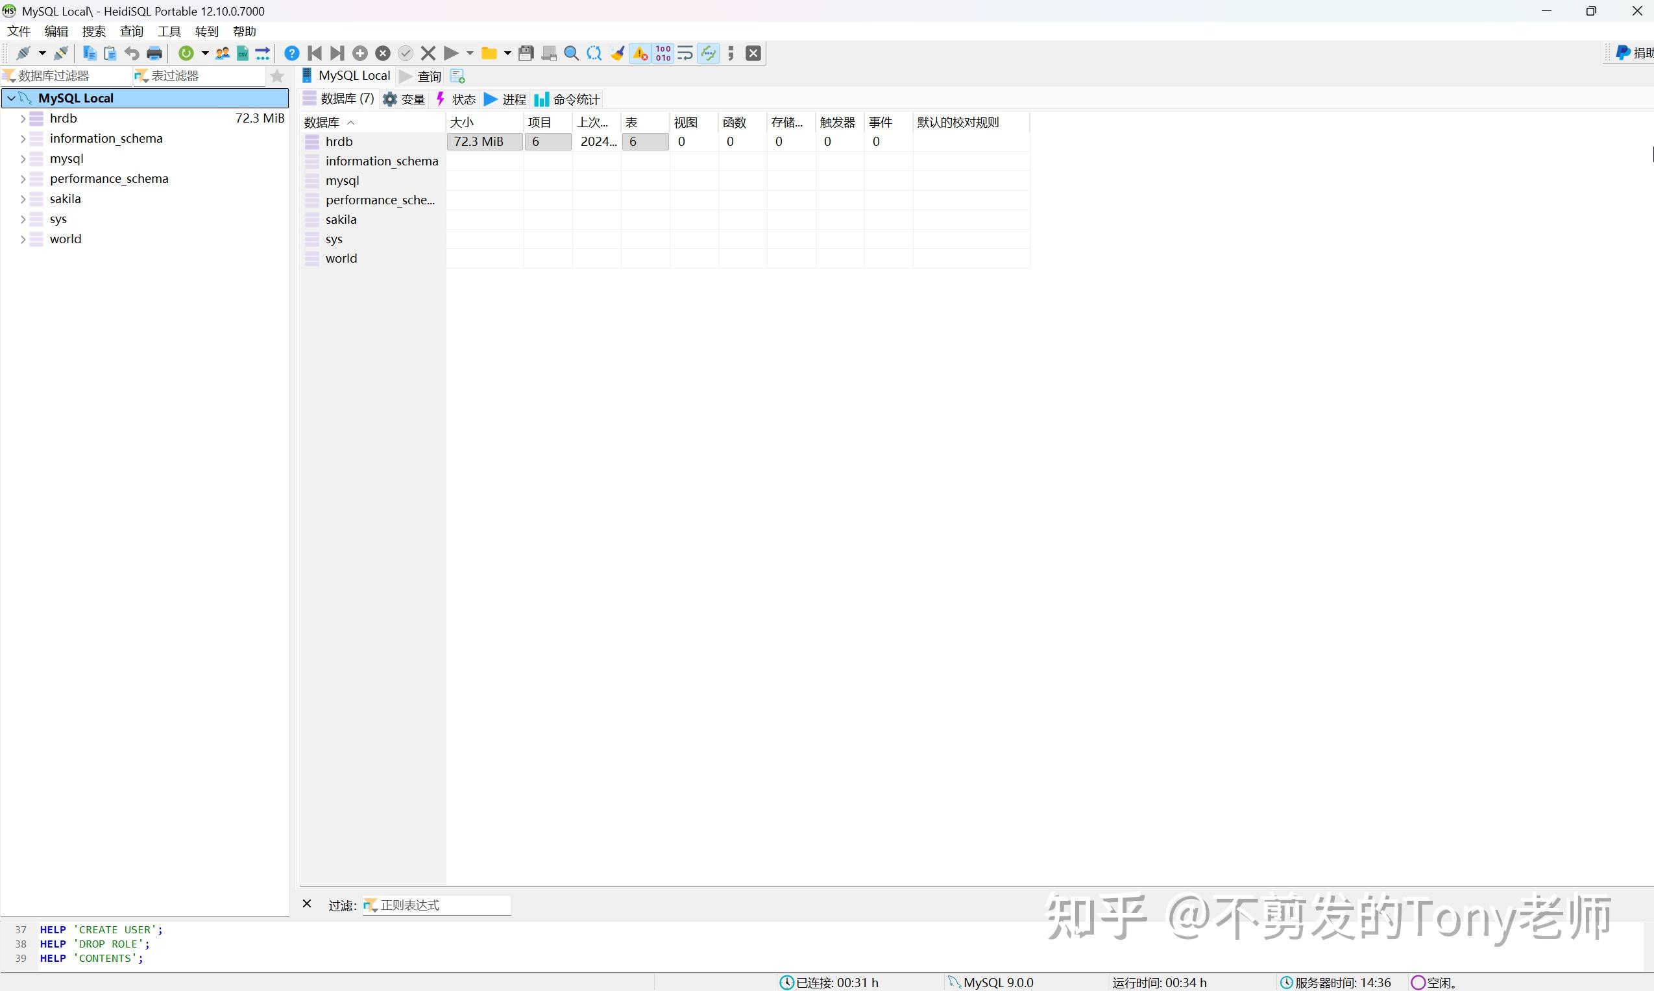Image resolution: width=1654 pixels, height=991 pixels.
Task: Open the 工具 menu
Action: 169,31
